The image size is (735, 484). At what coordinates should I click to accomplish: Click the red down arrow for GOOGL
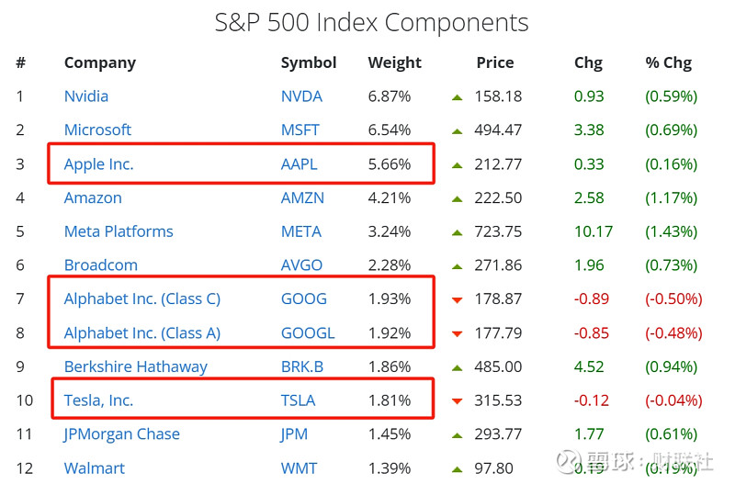coord(457,333)
